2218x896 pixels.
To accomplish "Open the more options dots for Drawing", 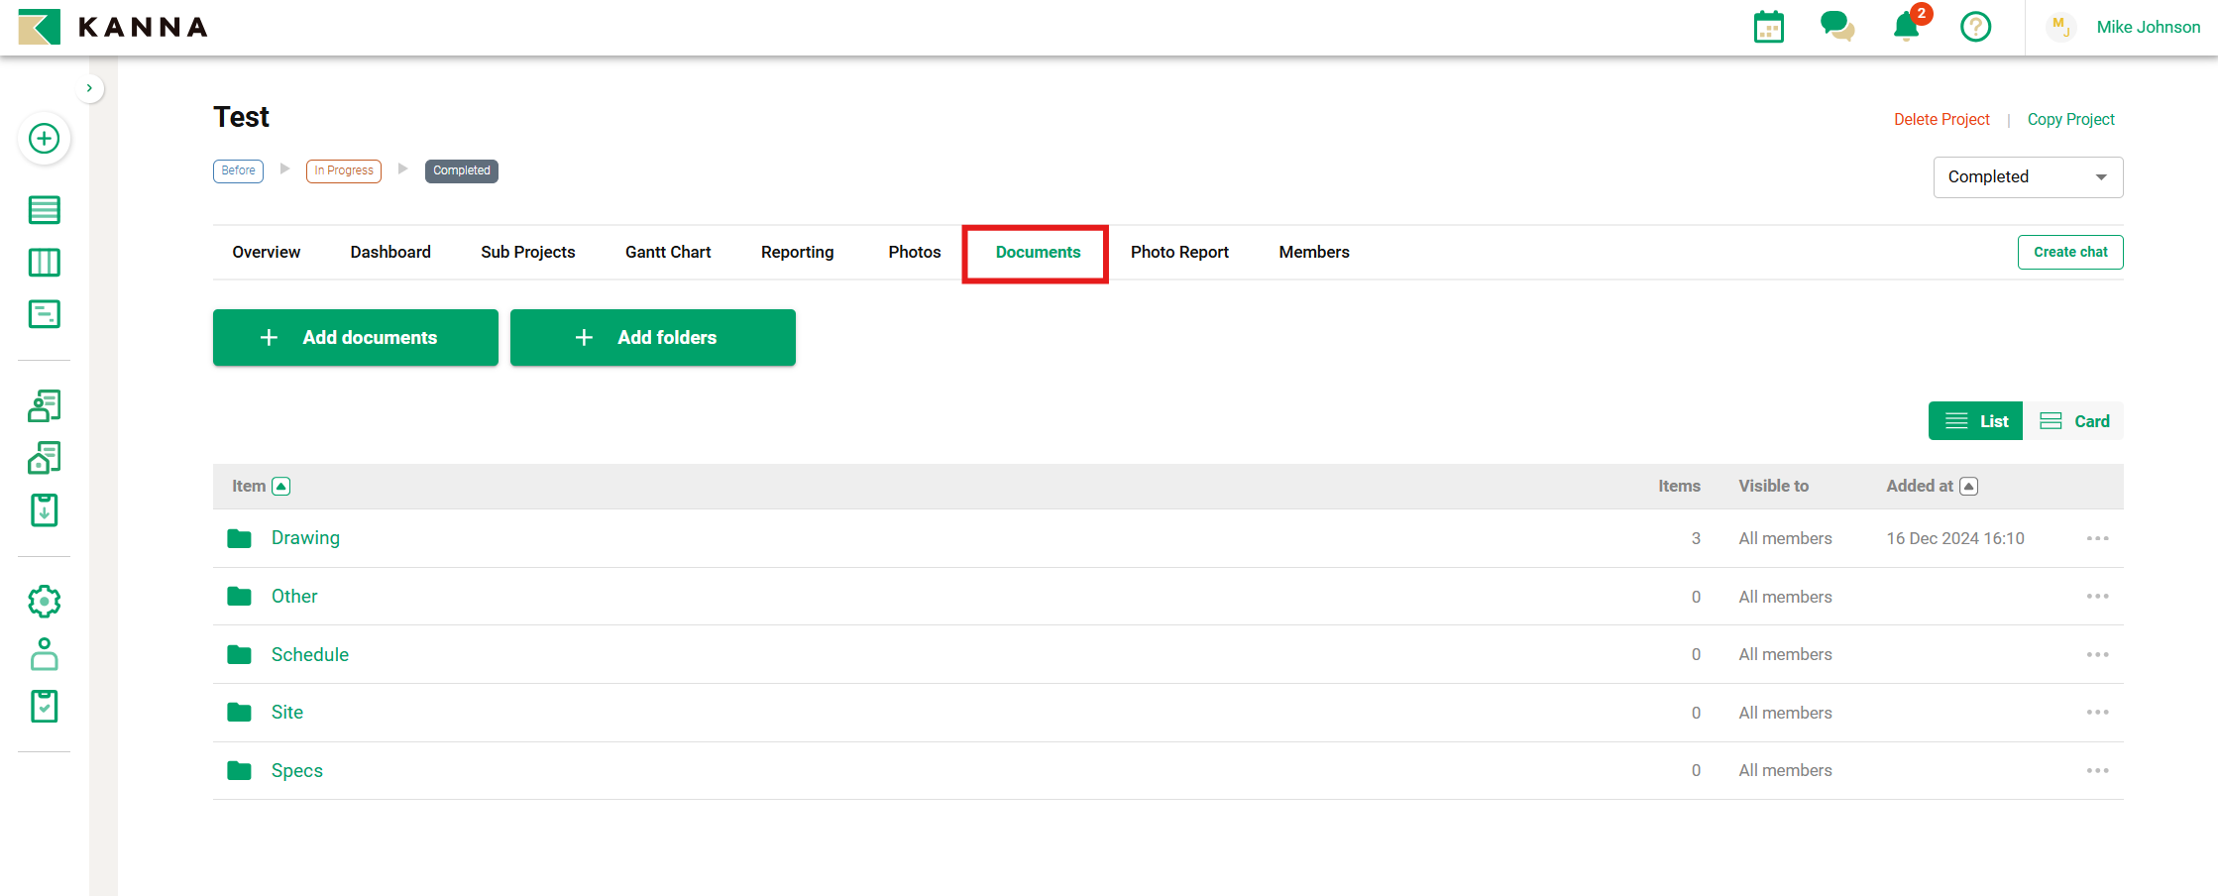I will click(2097, 538).
